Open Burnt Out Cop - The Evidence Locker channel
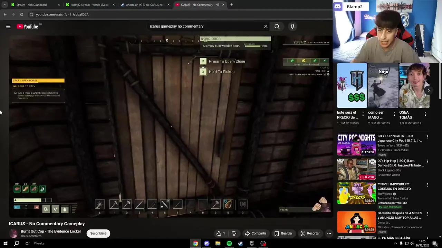This screenshot has height=248, width=442. pos(51,231)
